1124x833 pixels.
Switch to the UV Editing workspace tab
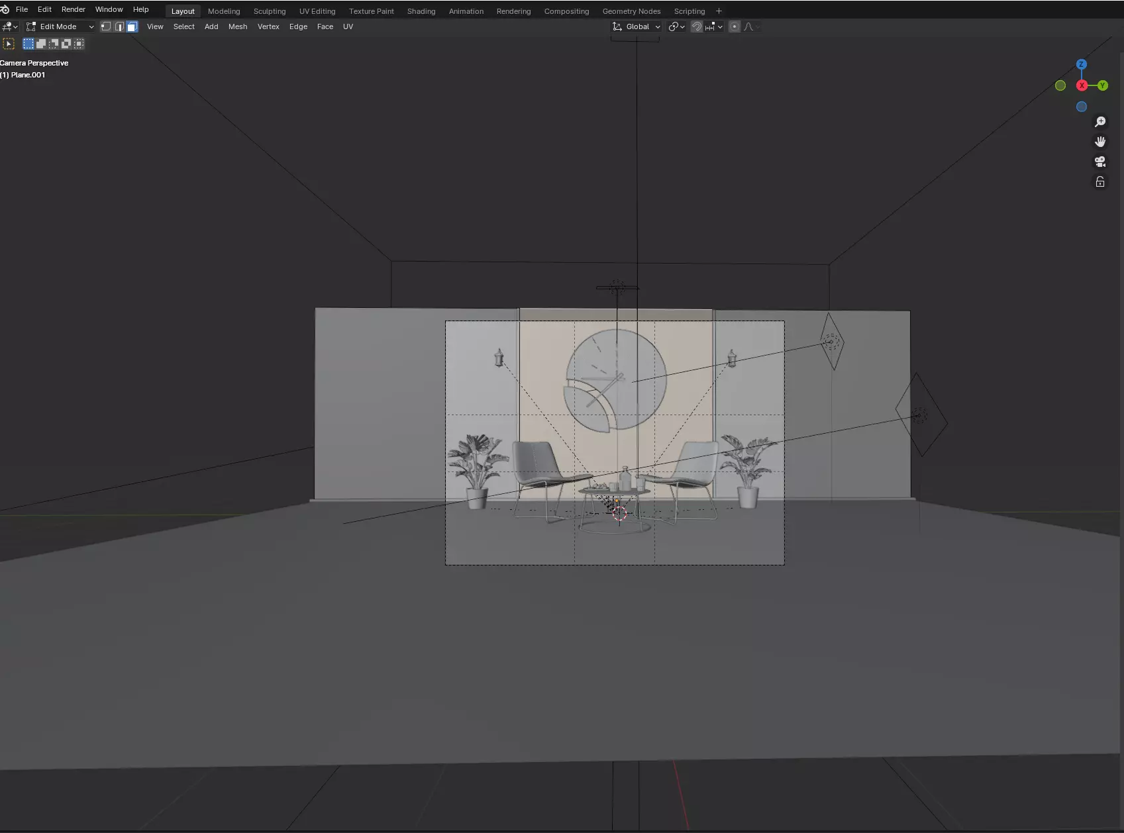tap(317, 11)
